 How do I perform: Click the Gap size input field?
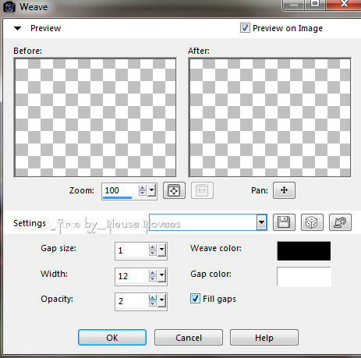tap(132, 250)
